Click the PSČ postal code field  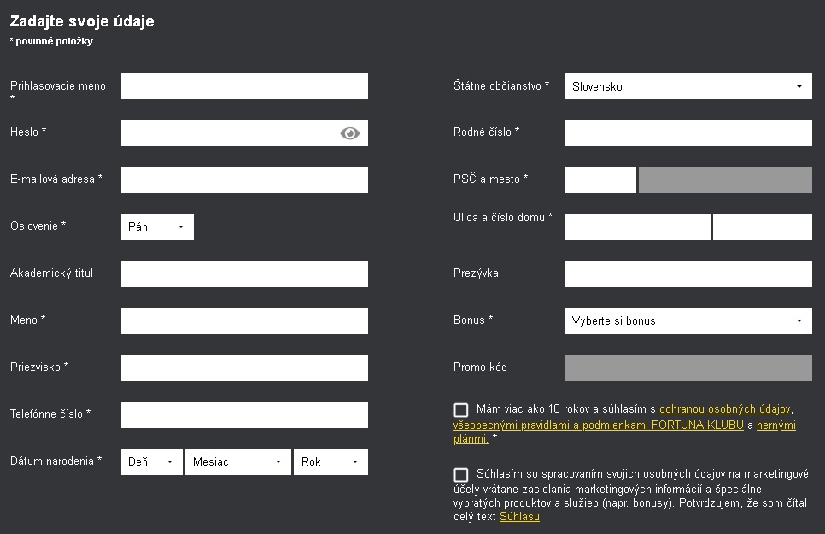[600, 180]
